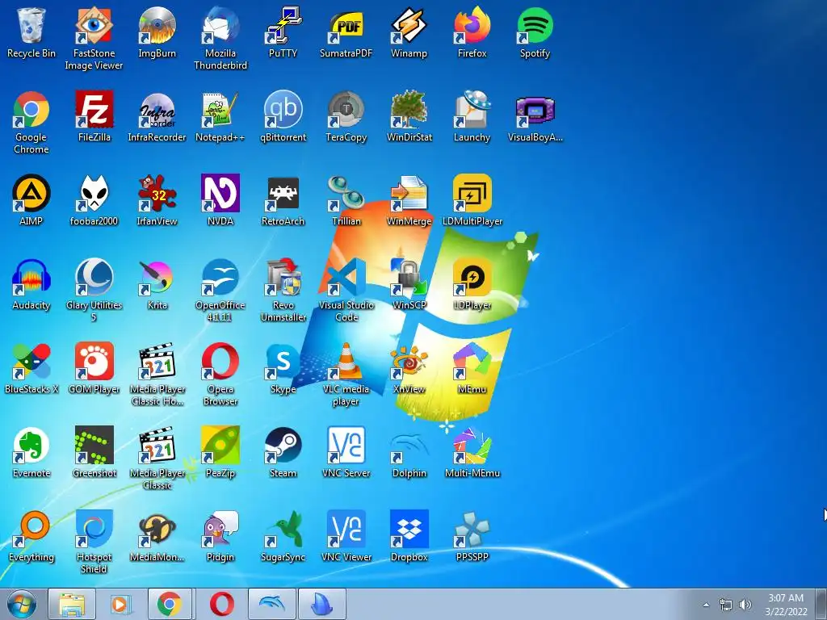Click the AIMP desktop icon
The image size is (827, 620).
pyautogui.click(x=31, y=194)
